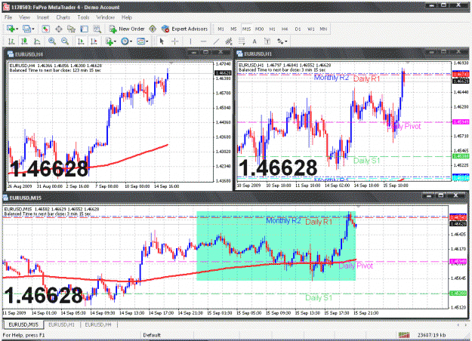Screen dimensions: 472x341
Task: Expand the New Chart dropdown arrow
Action: click(17, 29)
